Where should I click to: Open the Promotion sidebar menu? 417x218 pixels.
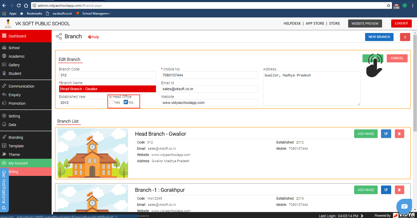click(26, 103)
